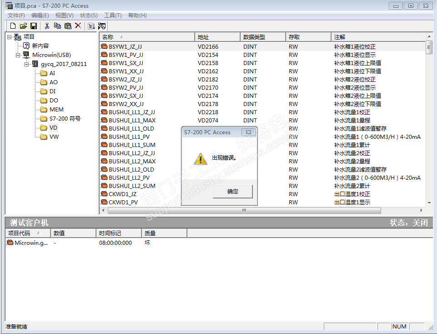Viewport: 437px width, 334px height.
Task: Click the Paste clipboard toolbar icon
Action: tap(68, 26)
